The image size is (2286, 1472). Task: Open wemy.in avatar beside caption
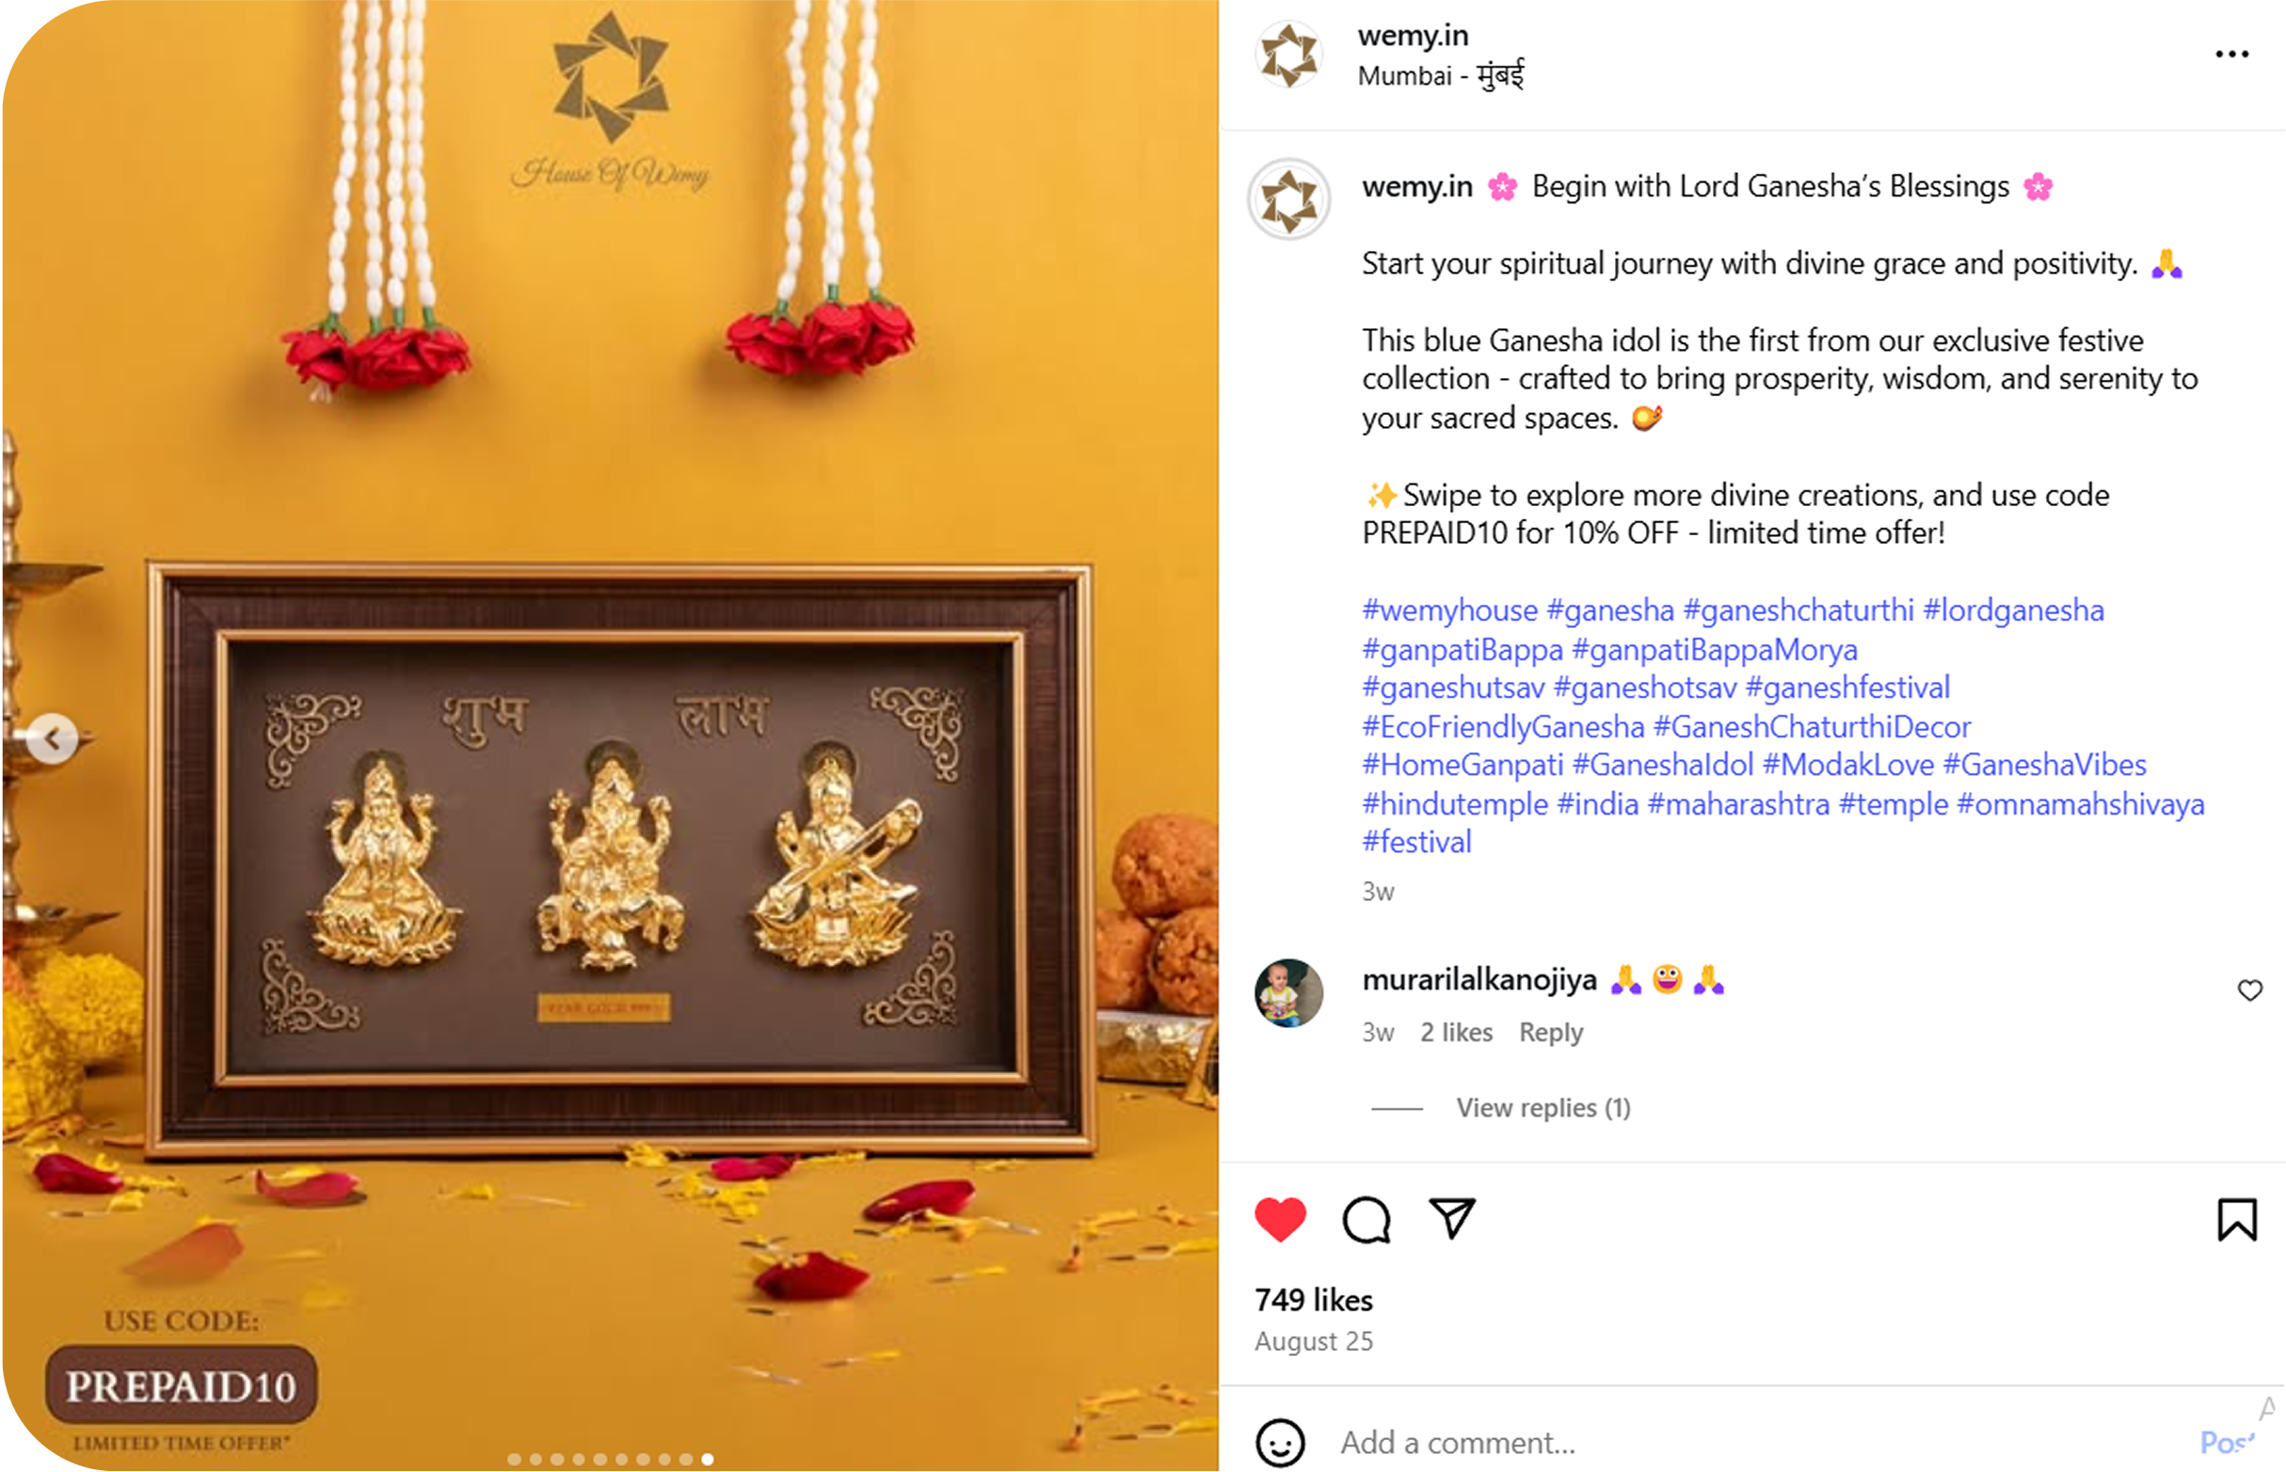(1288, 198)
